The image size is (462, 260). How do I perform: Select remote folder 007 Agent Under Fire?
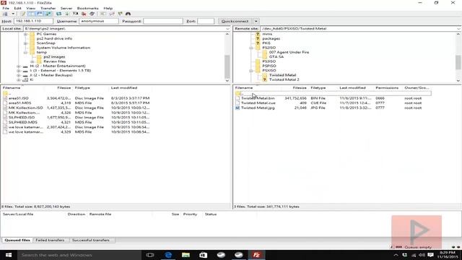pyautogui.click(x=289, y=52)
